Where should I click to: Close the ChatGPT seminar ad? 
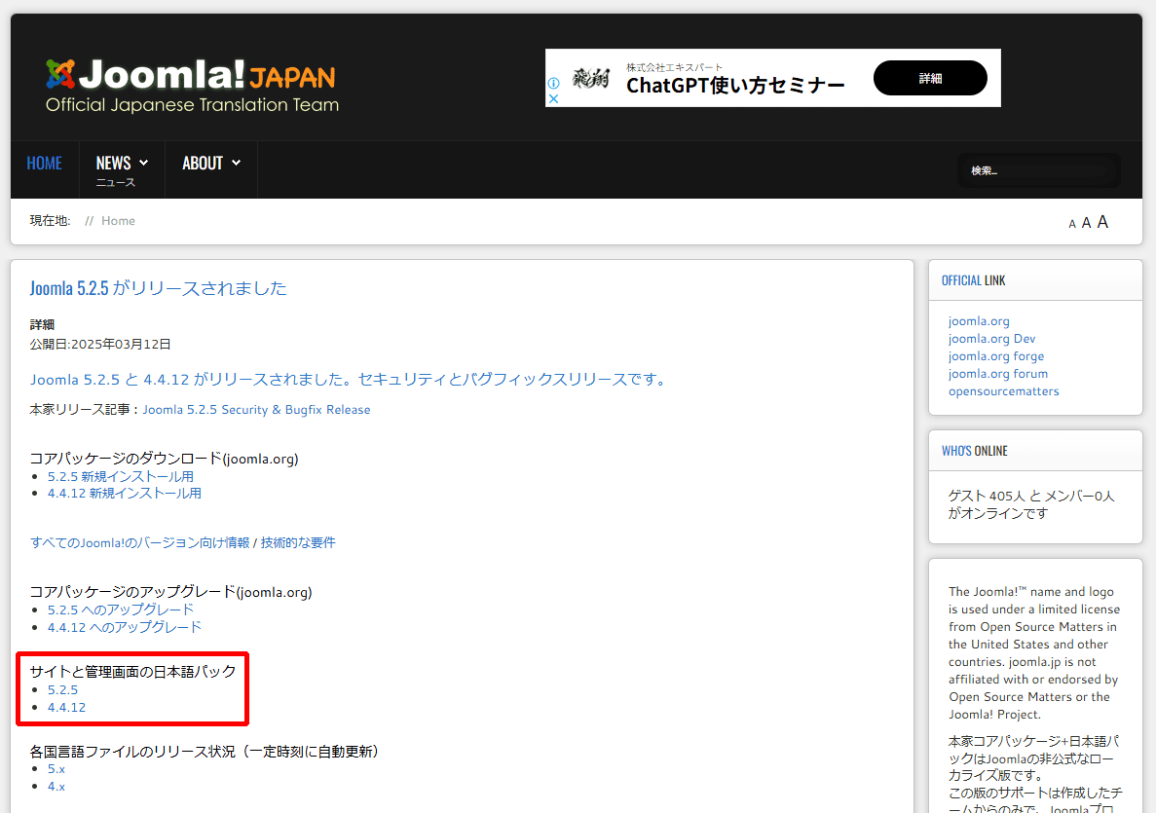[554, 98]
